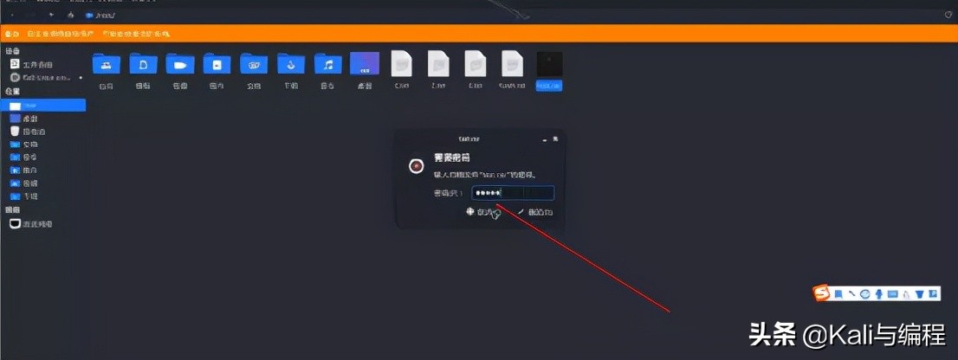Open the 回收站 trash in sidebar
The width and height of the screenshot is (958, 360).
(28, 132)
